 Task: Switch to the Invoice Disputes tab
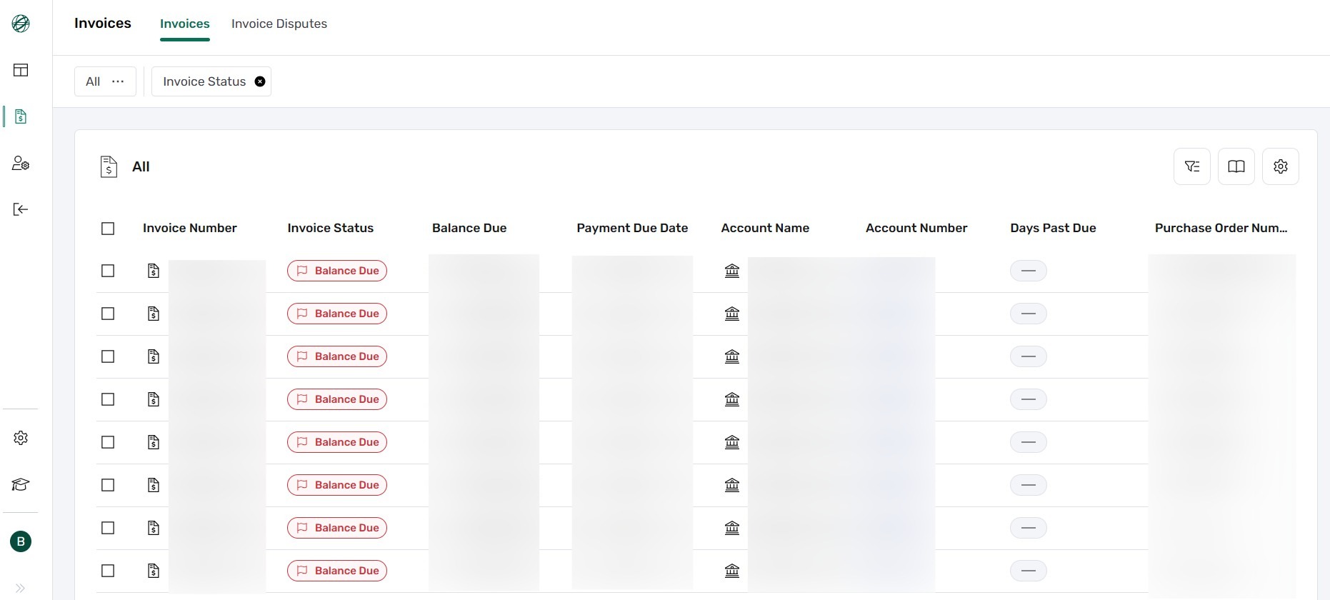coord(279,24)
